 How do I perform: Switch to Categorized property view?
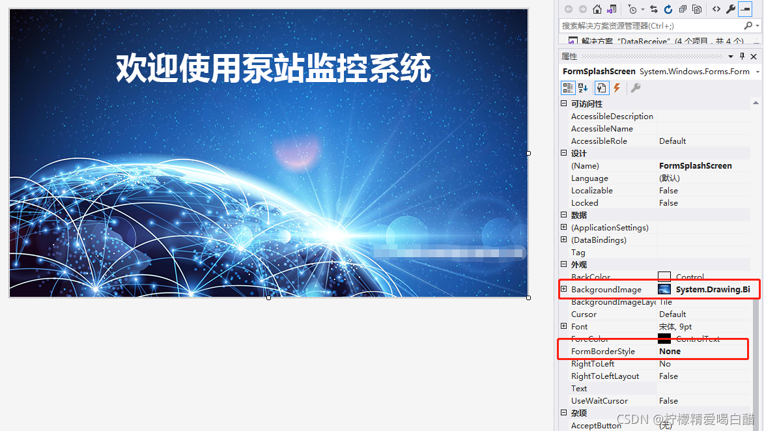tap(568, 88)
